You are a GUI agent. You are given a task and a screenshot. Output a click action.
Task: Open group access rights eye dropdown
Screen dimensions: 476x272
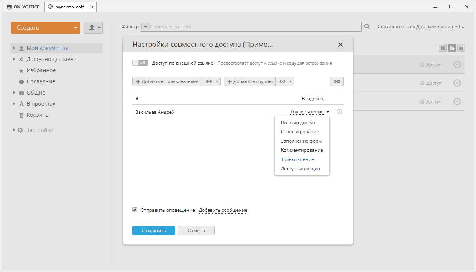(x=285, y=81)
